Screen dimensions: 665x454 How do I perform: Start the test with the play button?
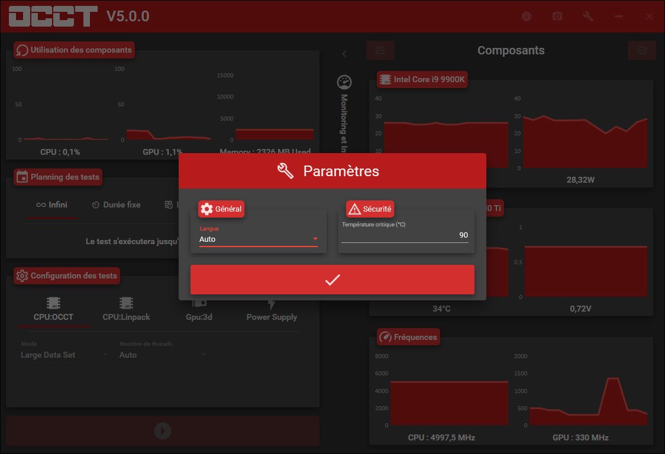[162, 431]
